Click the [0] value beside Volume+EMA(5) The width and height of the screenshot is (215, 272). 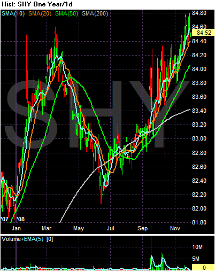coord(50,239)
